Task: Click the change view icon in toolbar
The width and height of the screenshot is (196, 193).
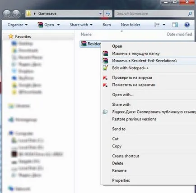Action: click(x=157, y=25)
